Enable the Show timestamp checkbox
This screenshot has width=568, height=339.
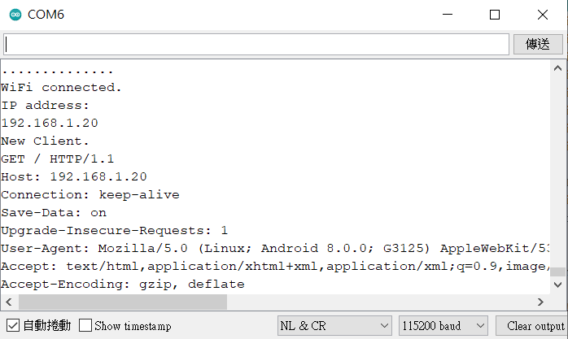(85, 326)
